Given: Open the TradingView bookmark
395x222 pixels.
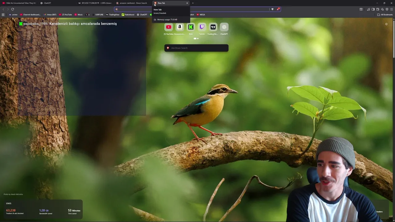Looking at the screenshot, I should click(x=113, y=14).
